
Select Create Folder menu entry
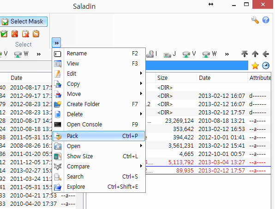click(99, 104)
